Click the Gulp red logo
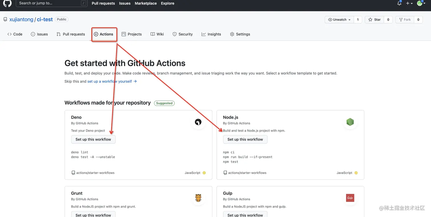 coord(350,198)
